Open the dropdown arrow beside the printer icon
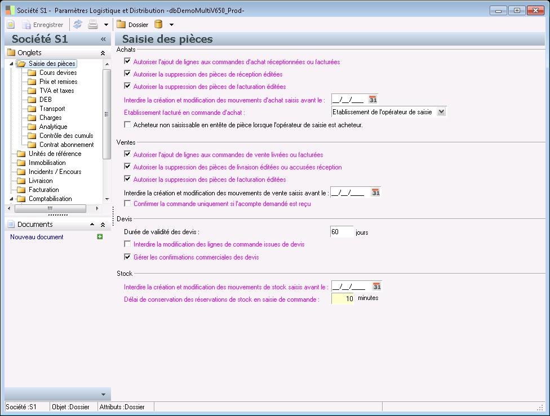The width and height of the screenshot is (550, 416). pyautogui.click(x=106, y=25)
